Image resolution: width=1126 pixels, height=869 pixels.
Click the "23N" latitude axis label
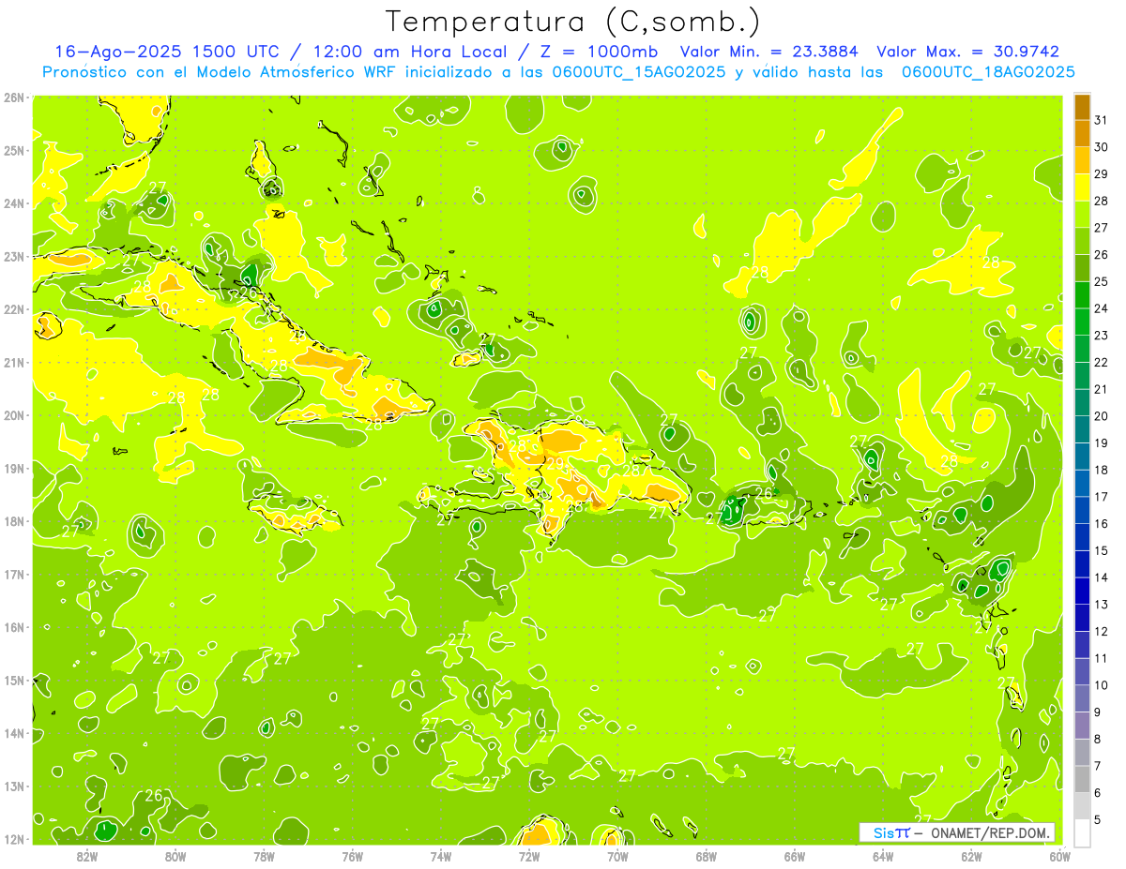tap(13, 256)
